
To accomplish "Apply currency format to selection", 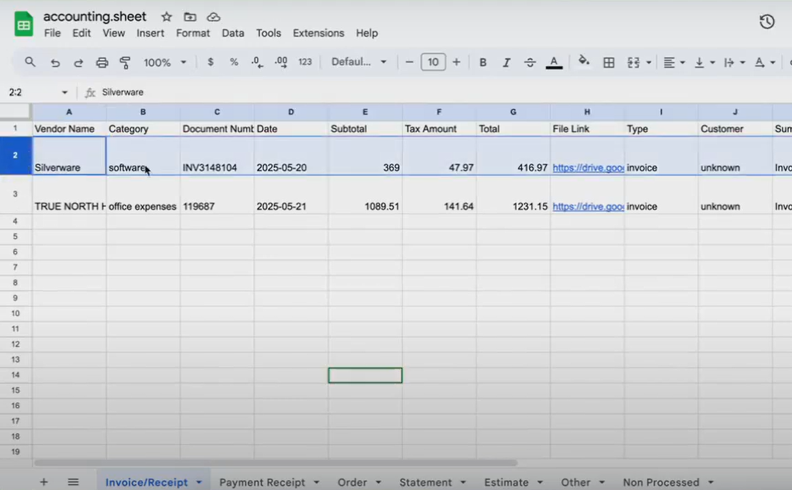I will tap(211, 62).
